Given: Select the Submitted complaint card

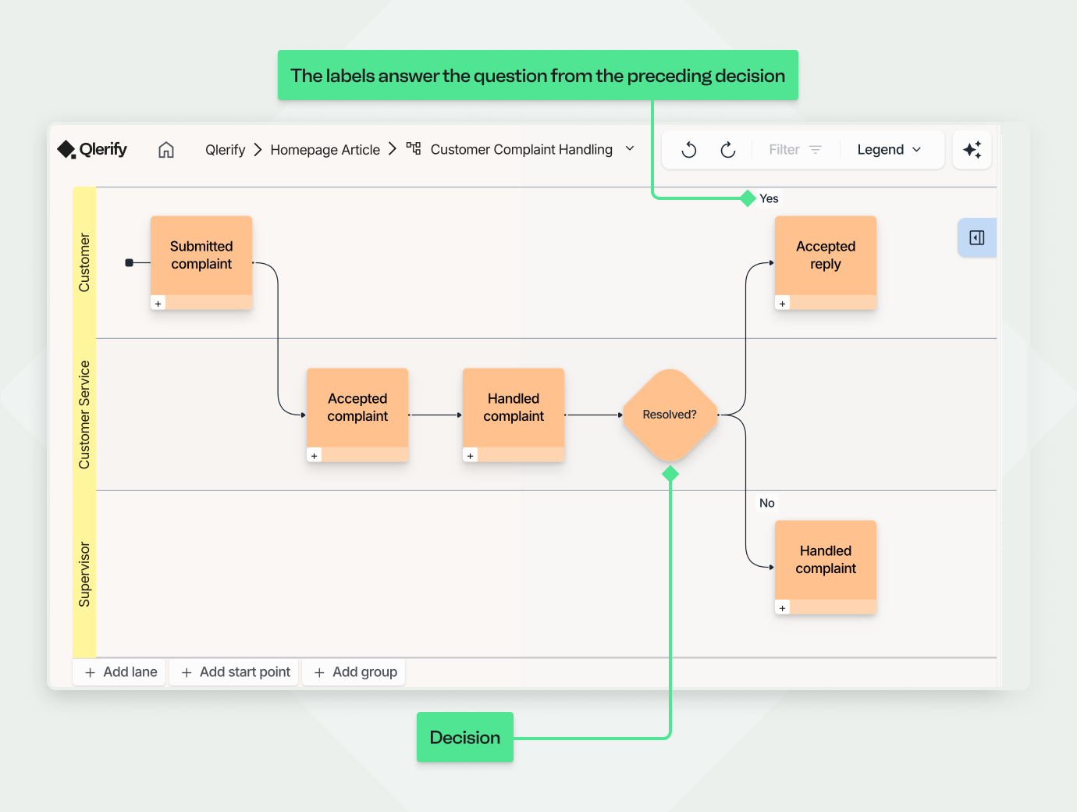Looking at the screenshot, I should click(x=201, y=262).
